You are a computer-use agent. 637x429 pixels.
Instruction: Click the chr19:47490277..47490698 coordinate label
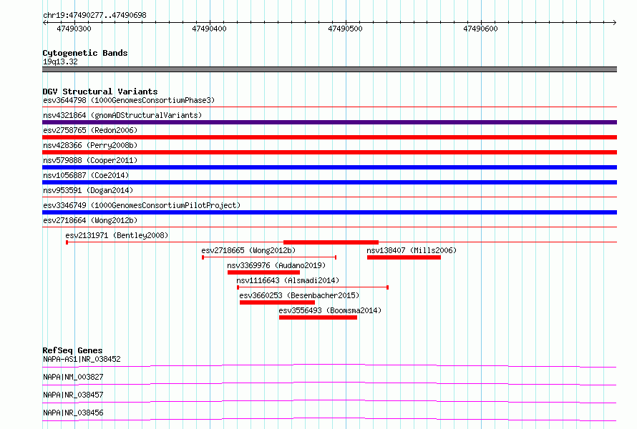tap(94, 16)
